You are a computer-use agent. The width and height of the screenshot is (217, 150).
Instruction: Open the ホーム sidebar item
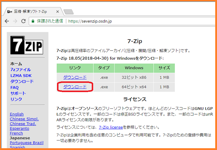point(16,64)
